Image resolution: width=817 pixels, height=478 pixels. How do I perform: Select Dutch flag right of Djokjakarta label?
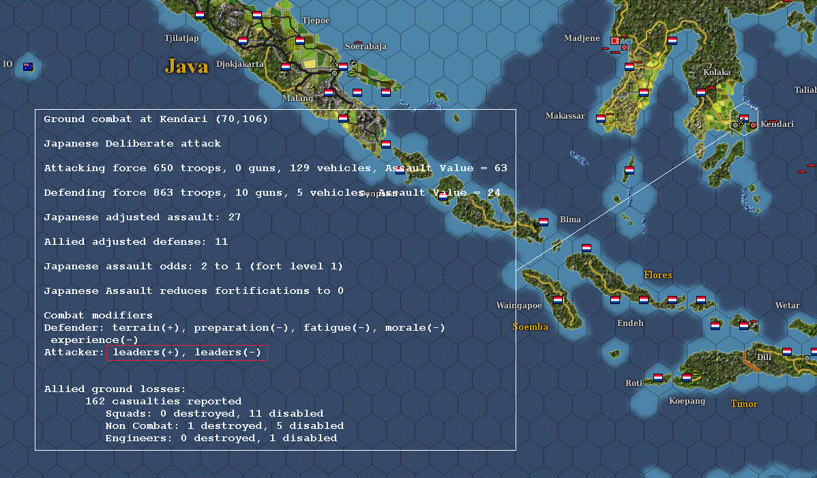(286, 67)
